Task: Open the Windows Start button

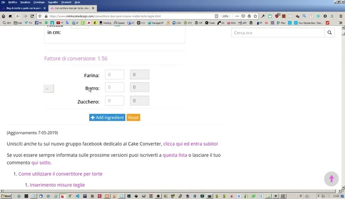Action: click(6, 196)
